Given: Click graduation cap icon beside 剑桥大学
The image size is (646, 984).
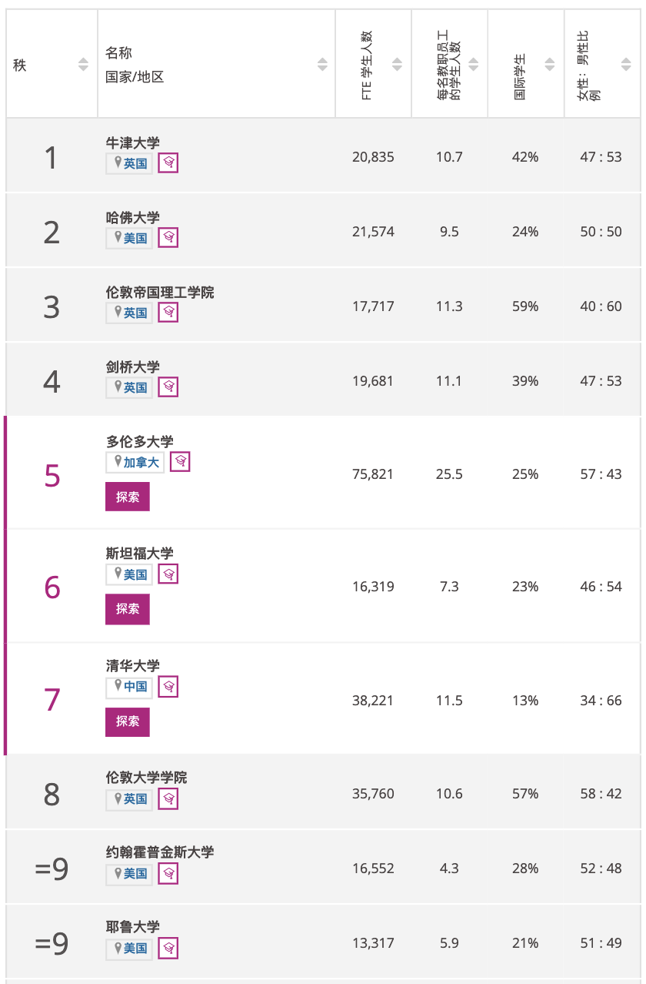Looking at the screenshot, I should (x=168, y=387).
